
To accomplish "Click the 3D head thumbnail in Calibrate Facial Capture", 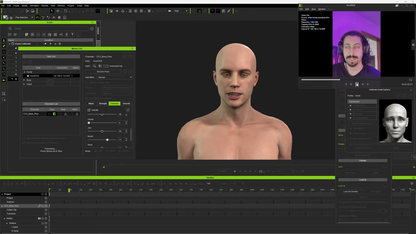I will [395, 121].
